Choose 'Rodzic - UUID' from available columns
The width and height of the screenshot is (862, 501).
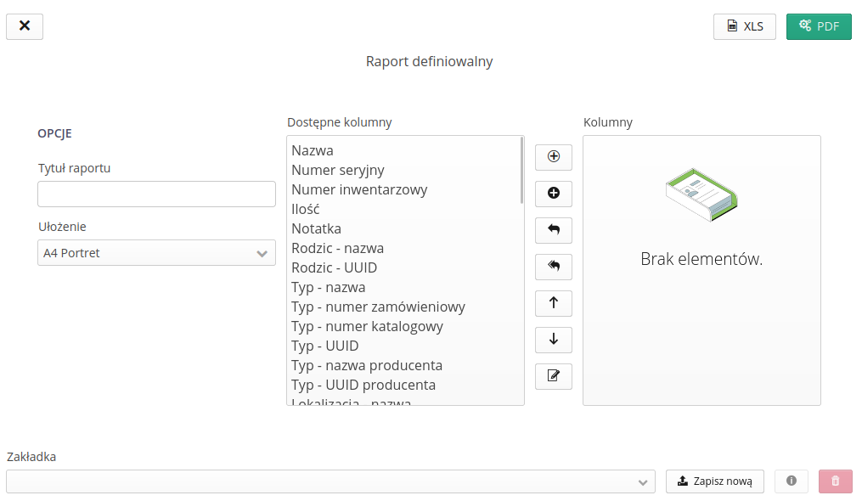[334, 267]
